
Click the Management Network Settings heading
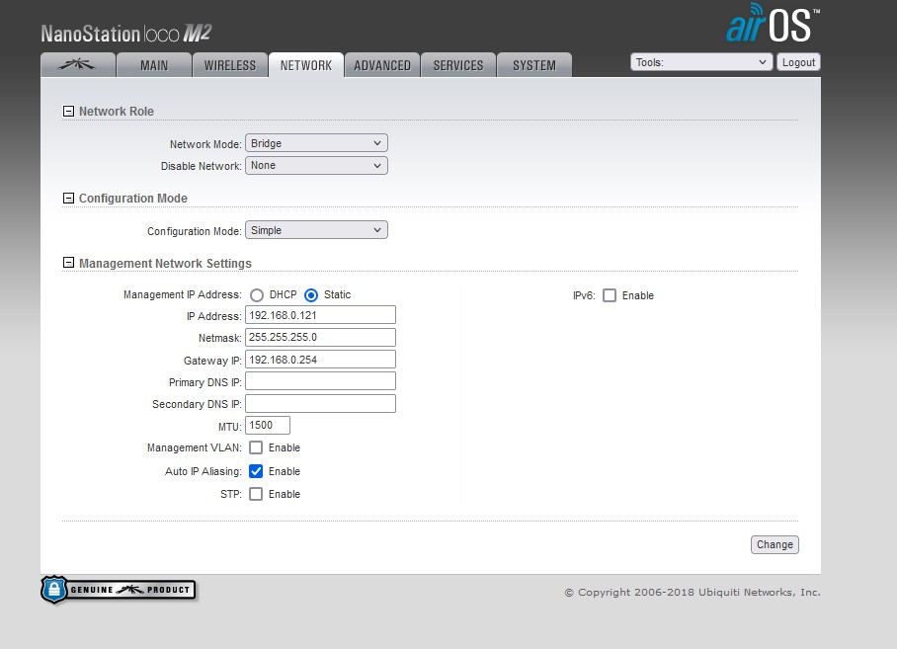[165, 263]
